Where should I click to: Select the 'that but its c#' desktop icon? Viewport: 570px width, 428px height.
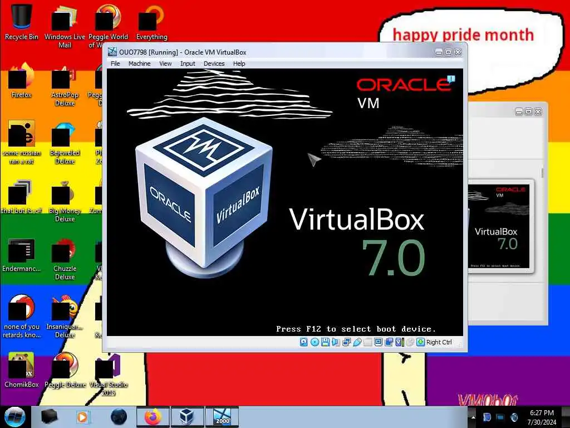[22, 197]
